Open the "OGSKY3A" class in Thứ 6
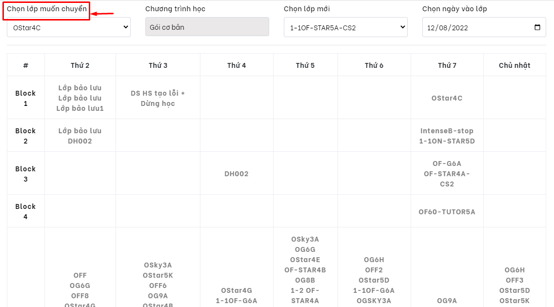The height and width of the screenshot is (307, 554). (x=374, y=301)
